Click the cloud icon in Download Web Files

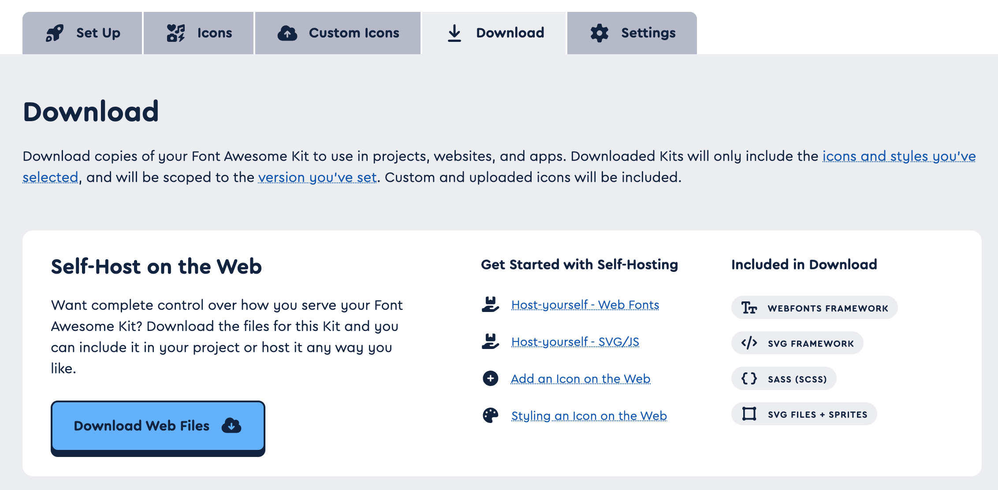(x=231, y=426)
